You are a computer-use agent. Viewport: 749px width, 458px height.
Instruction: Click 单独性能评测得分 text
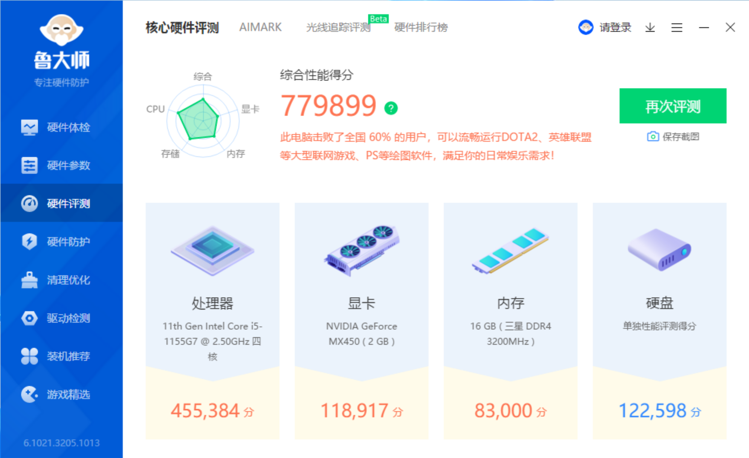[x=659, y=326]
